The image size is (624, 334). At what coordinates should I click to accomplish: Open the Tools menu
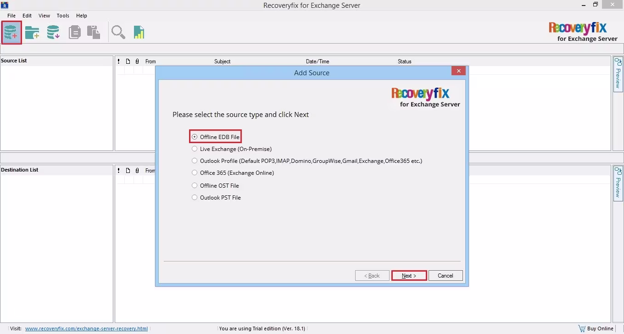63,16
